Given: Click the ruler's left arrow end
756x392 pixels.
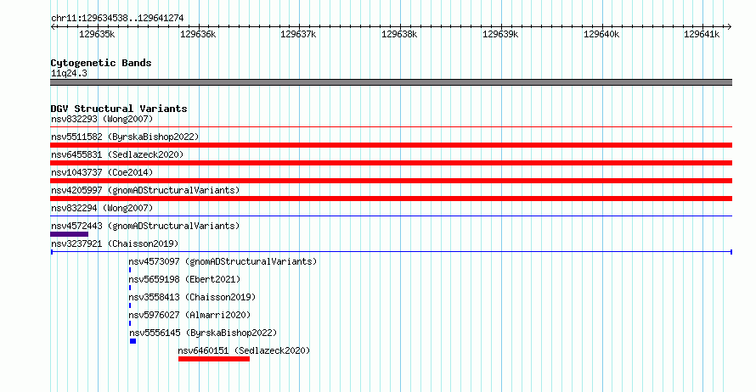Looking at the screenshot, I should coord(53,27).
